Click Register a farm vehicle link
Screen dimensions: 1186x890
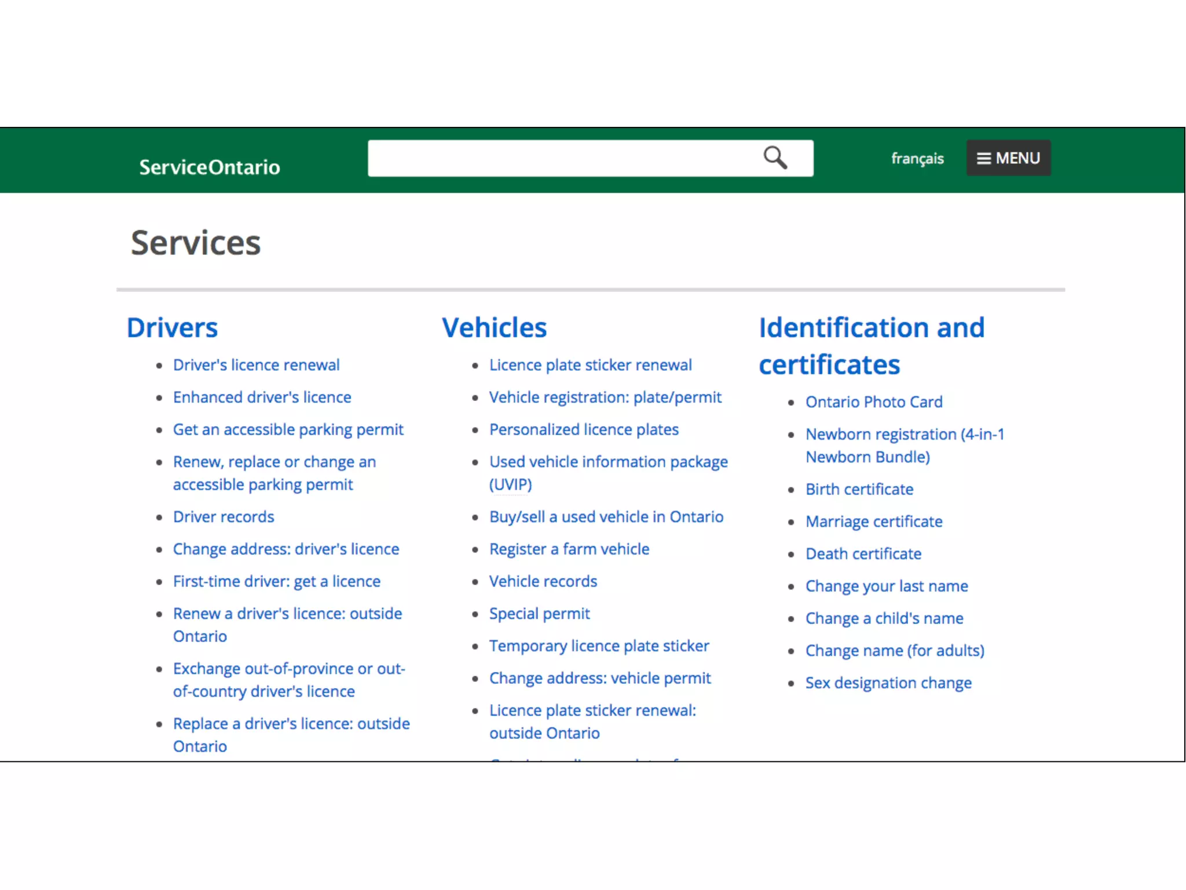569,549
